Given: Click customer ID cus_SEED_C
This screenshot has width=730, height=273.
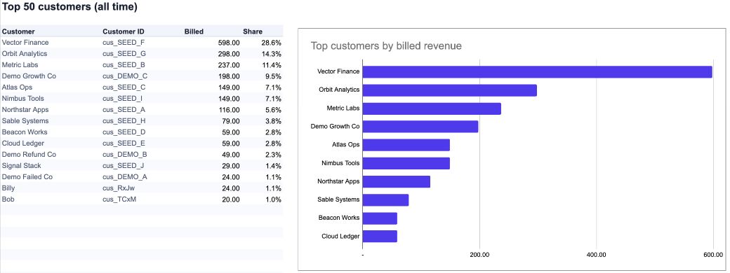Looking at the screenshot, I should pos(124,87).
